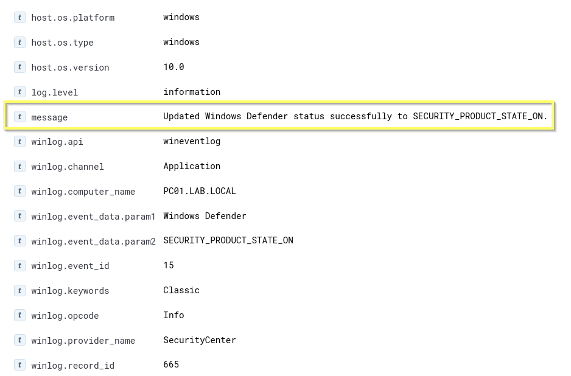
Task: Click the SecurityCenter provider name value
Action: click(x=199, y=340)
